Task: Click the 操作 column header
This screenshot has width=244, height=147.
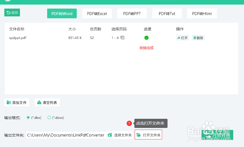Action: (x=180, y=29)
